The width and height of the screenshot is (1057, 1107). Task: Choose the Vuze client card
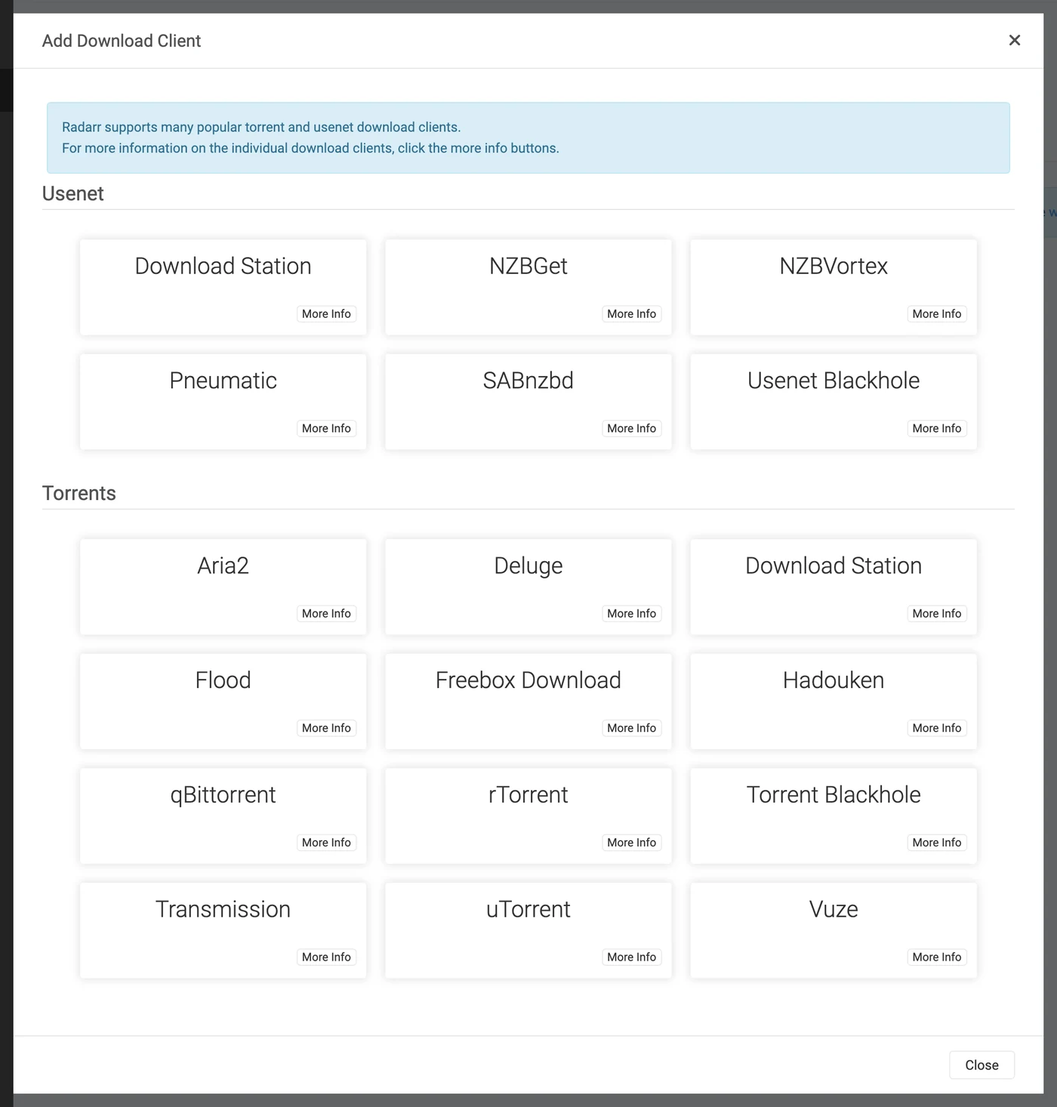(834, 930)
